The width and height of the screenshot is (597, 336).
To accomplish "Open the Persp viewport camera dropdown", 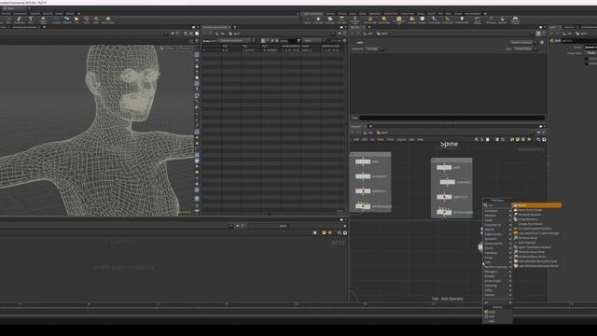I will click(171, 49).
